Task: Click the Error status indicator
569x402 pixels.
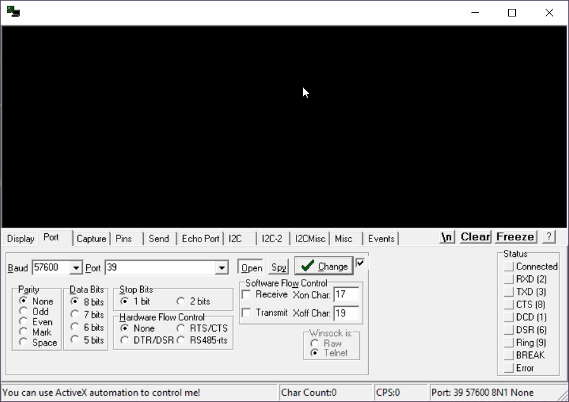Action: click(x=509, y=368)
